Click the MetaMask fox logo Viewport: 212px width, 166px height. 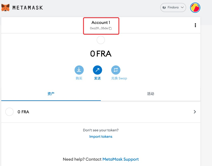[6, 8]
